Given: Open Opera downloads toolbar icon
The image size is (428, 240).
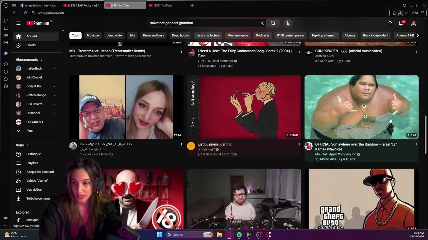Looking at the screenshot, I should point(407,13).
